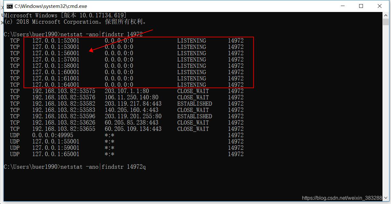This screenshot has height=204, width=391.
Task: Click local address 127.0.0.1:60001
Action: click(56, 72)
